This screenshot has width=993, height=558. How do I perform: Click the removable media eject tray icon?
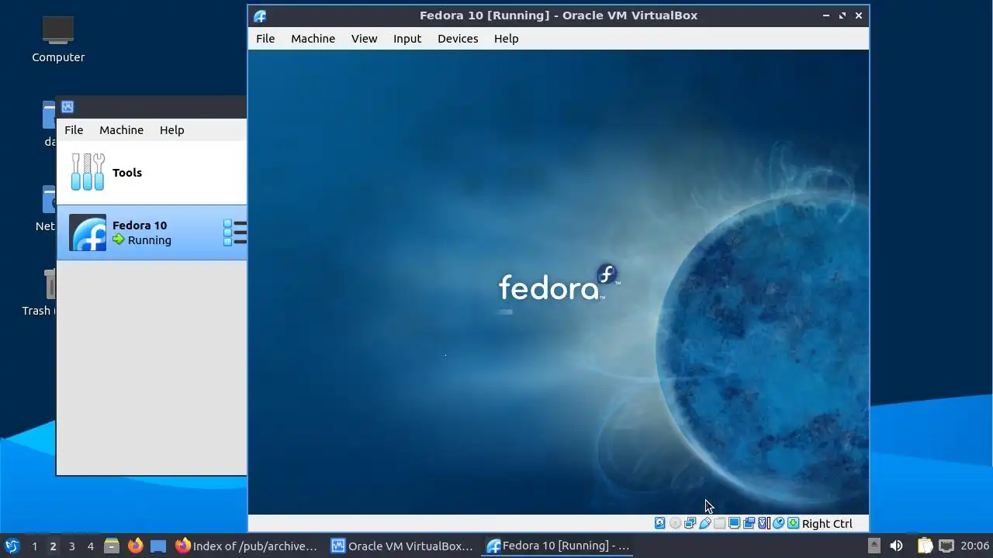874,546
